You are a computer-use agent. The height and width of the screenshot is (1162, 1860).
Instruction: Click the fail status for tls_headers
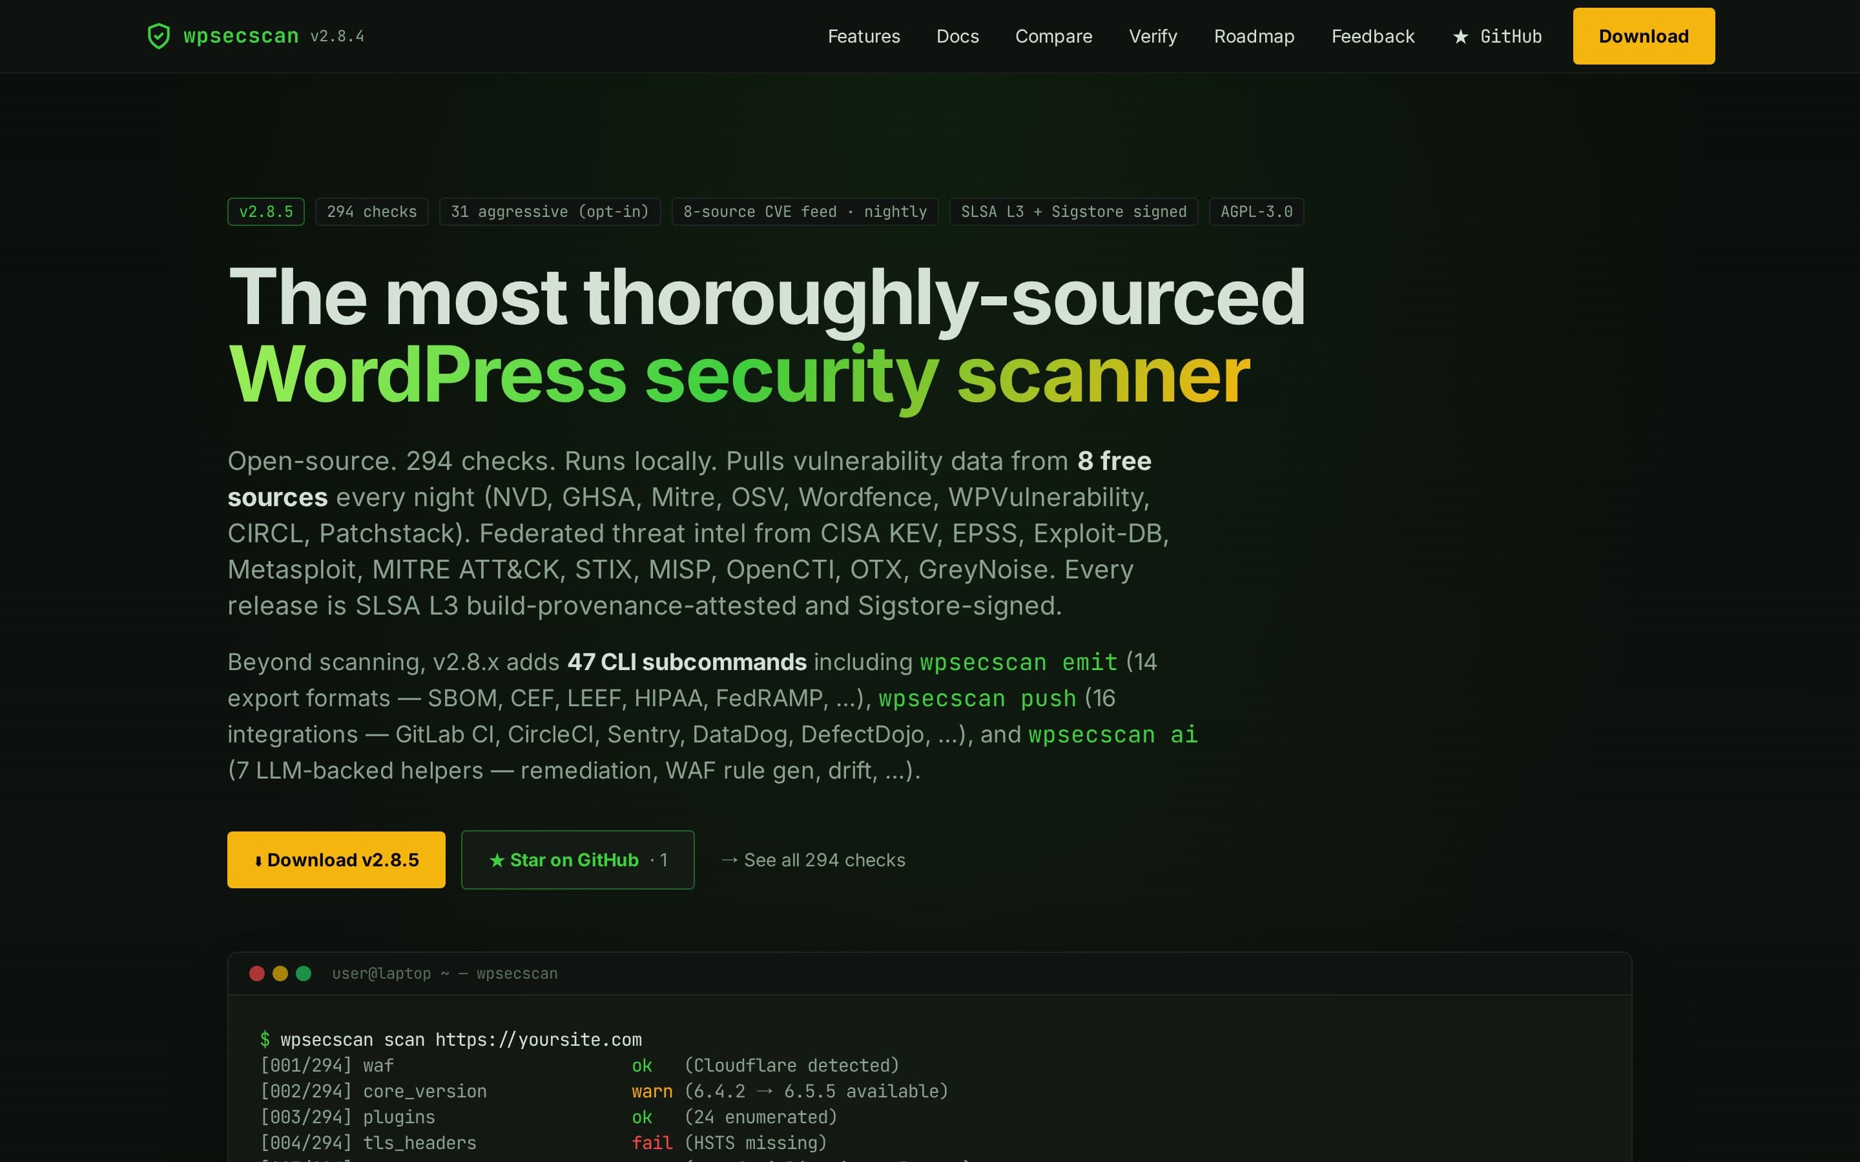pos(652,1143)
